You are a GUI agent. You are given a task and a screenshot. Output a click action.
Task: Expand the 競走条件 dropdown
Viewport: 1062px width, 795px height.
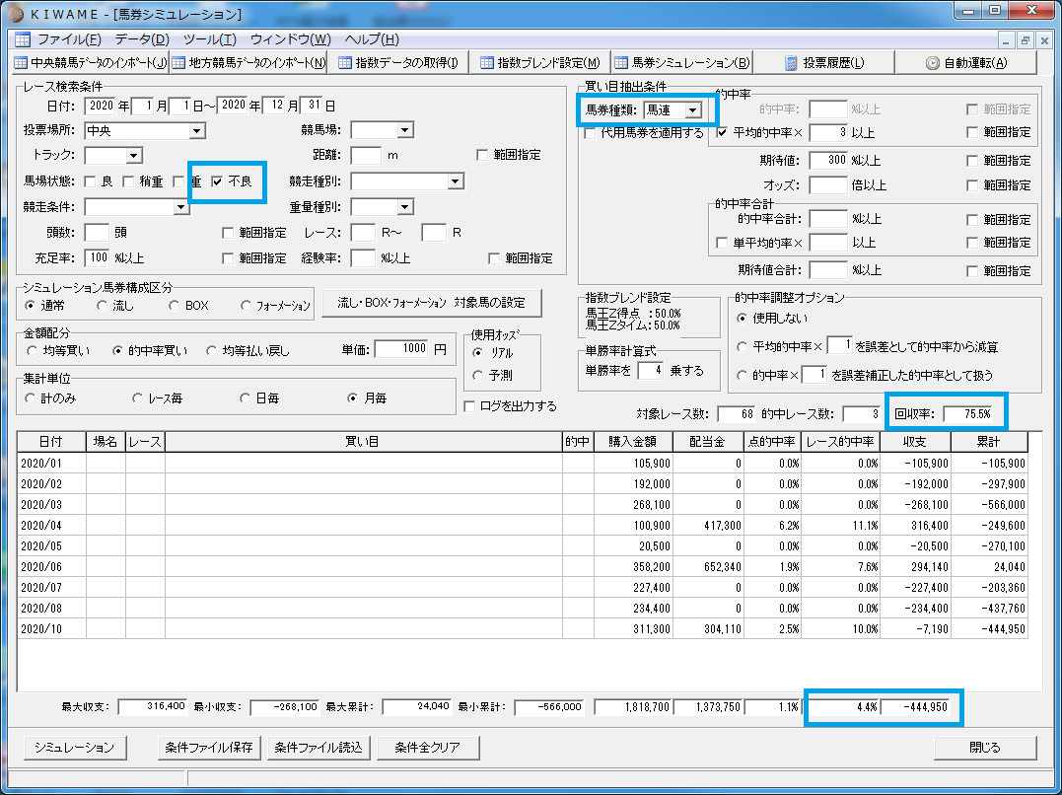pos(180,207)
